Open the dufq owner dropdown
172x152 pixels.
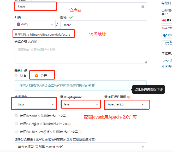(x=35, y=24)
